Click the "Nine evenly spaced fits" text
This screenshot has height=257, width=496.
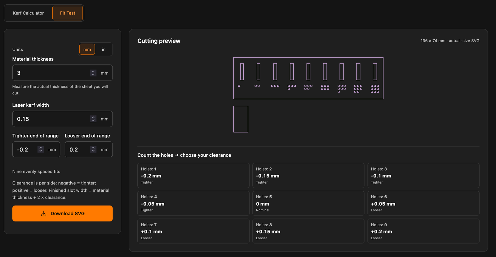(x=36, y=172)
